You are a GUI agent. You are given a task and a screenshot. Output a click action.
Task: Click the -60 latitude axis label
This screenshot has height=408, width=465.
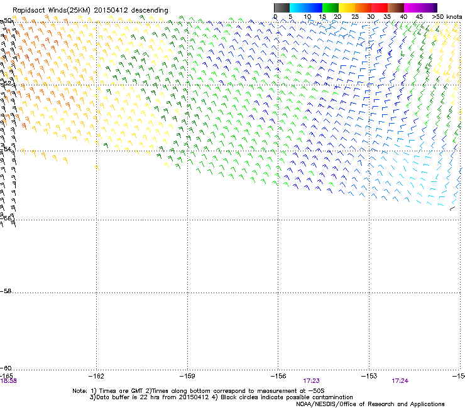pos(6,368)
